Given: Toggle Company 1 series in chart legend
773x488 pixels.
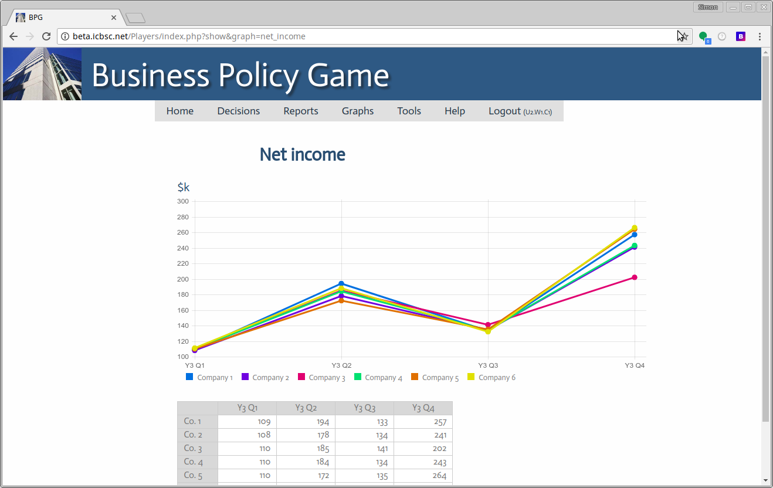Looking at the screenshot, I should [x=209, y=377].
